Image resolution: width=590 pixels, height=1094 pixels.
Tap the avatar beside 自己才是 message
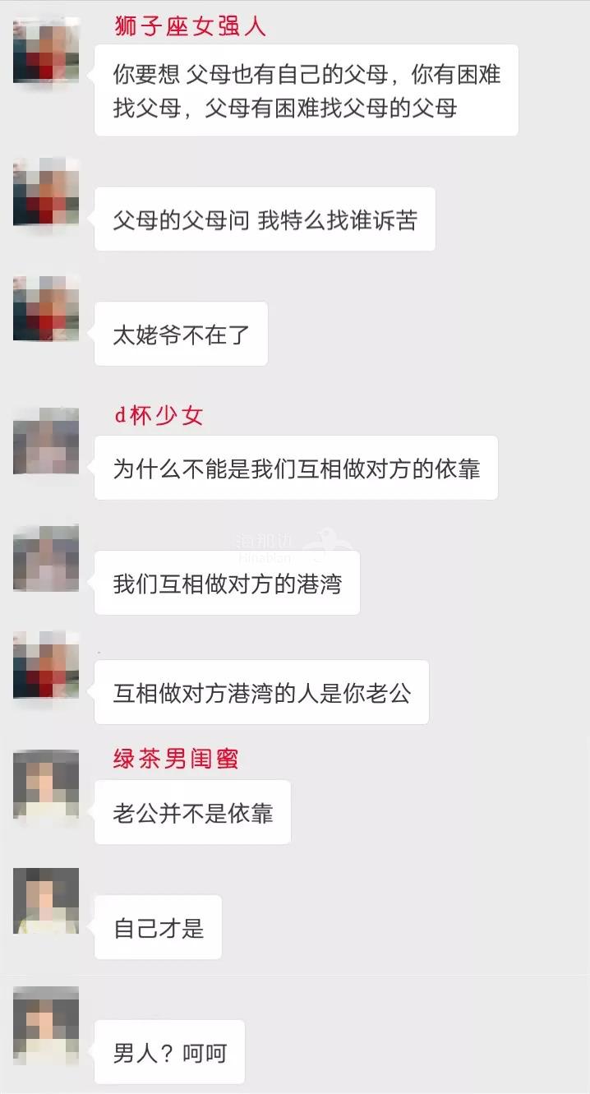click(x=46, y=901)
